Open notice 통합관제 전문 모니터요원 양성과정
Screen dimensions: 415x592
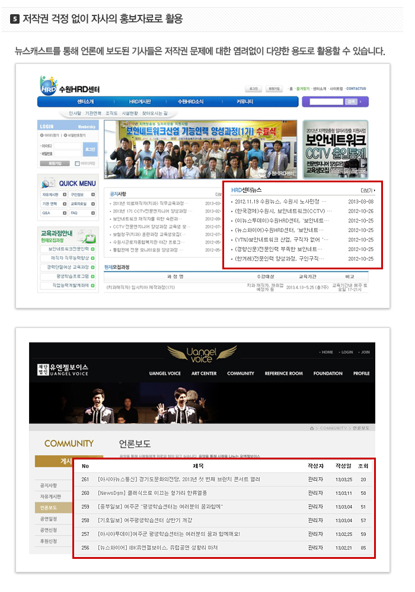[148, 250]
